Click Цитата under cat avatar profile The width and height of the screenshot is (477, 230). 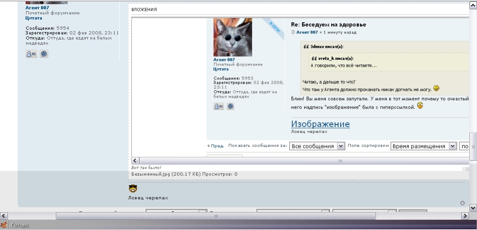click(221, 69)
